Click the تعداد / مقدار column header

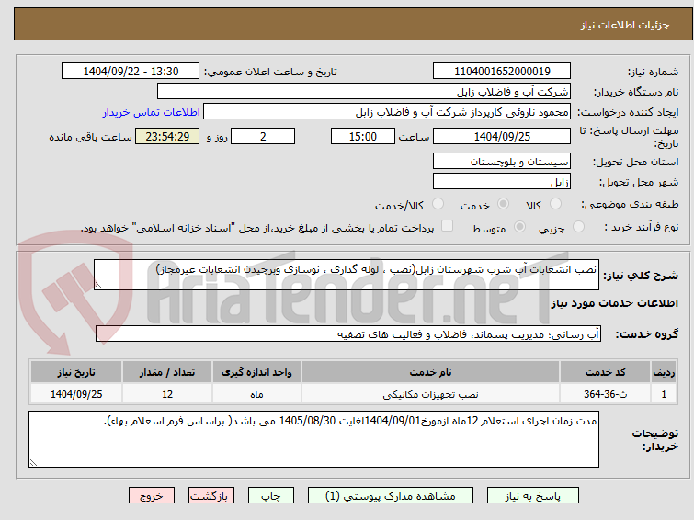click(x=167, y=372)
